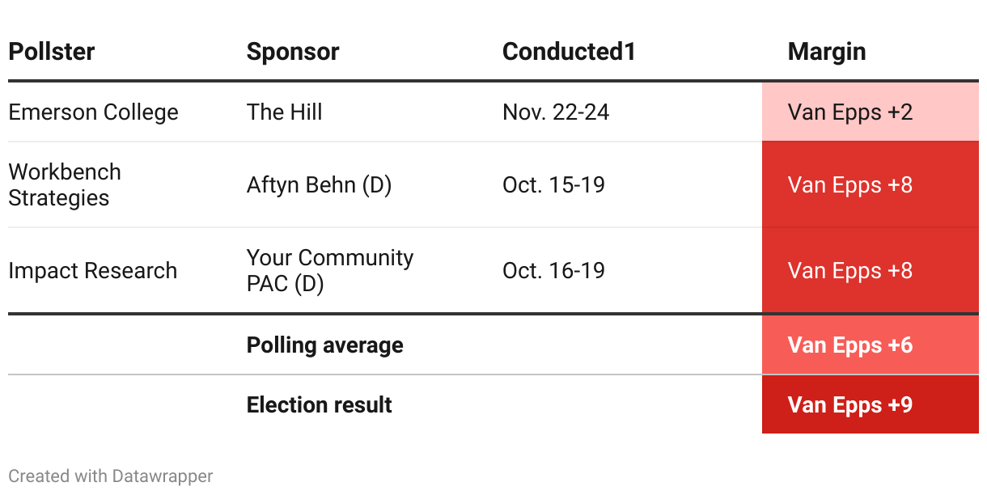Image resolution: width=987 pixels, height=495 pixels.
Task: Select Your Community PAC (D) cell
Action: [329, 270]
